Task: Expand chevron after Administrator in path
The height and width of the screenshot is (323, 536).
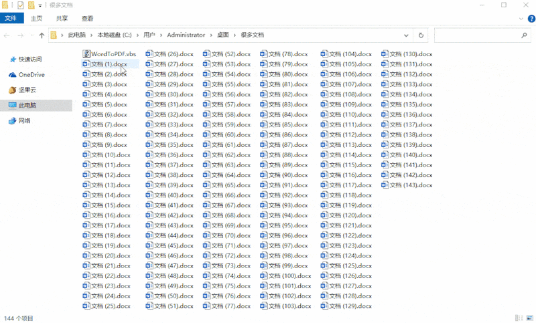Action: pos(211,35)
